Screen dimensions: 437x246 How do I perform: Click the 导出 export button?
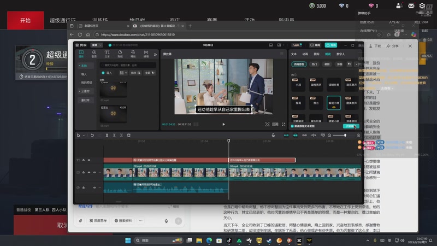tap(332, 45)
